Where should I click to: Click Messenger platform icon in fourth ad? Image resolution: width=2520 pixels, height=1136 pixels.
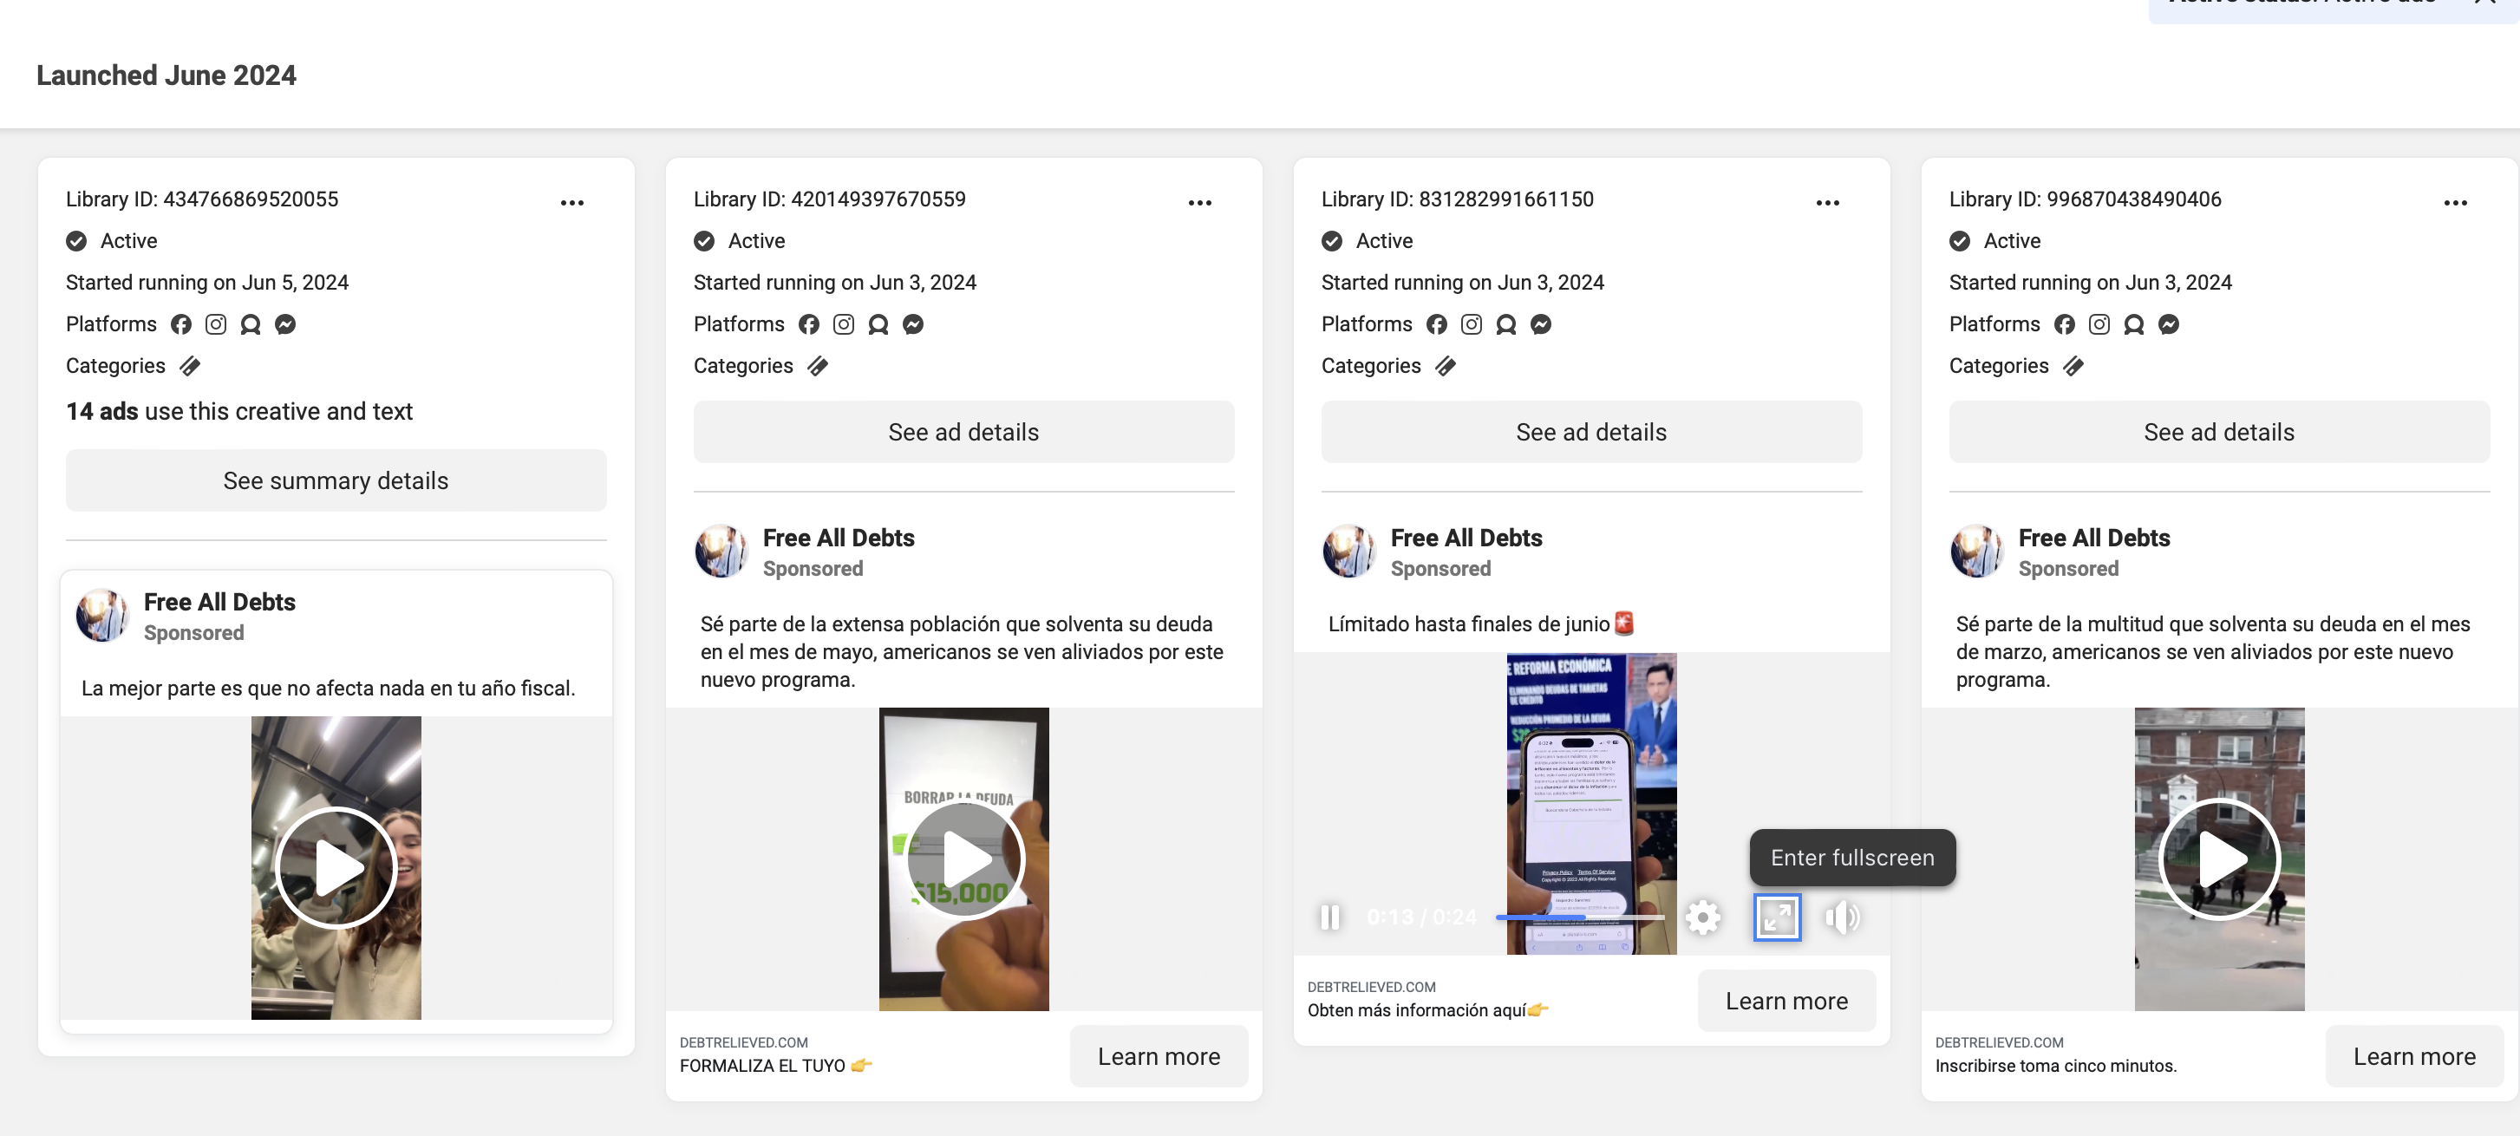tap(2169, 323)
